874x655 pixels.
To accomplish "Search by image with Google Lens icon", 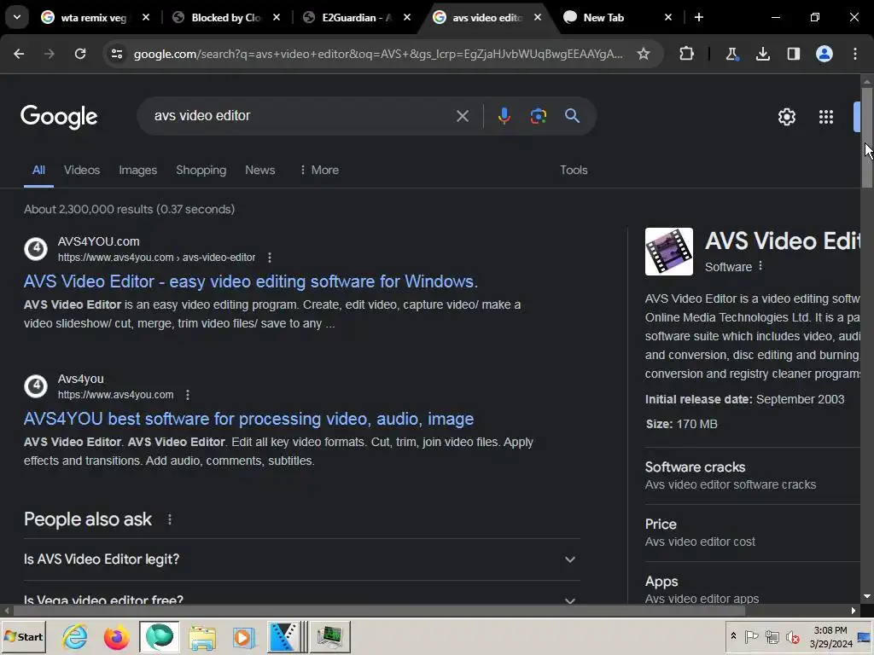I will click(538, 116).
